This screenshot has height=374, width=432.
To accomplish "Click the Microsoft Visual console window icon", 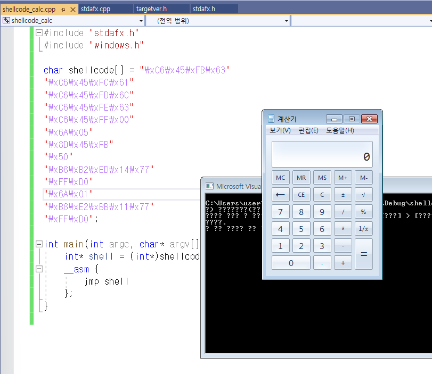I will click(209, 186).
